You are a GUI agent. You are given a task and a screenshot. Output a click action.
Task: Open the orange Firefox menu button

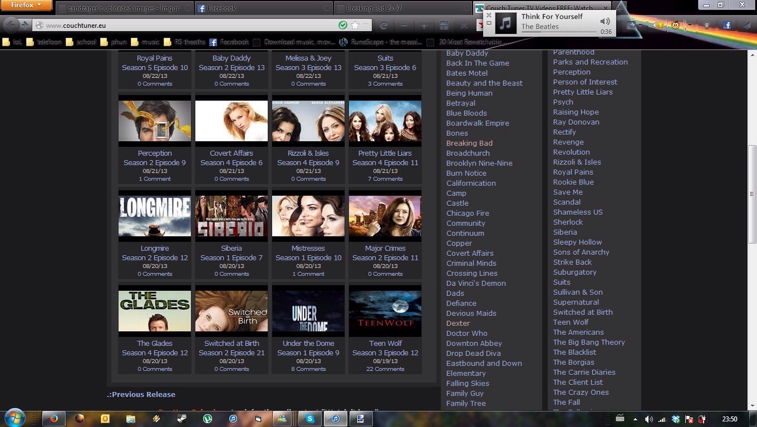click(26, 6)
